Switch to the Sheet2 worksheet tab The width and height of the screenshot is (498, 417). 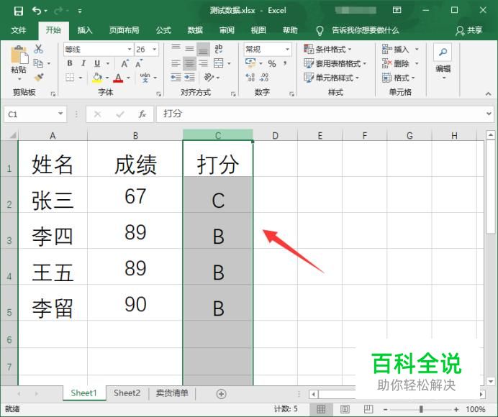click(127, 393)
